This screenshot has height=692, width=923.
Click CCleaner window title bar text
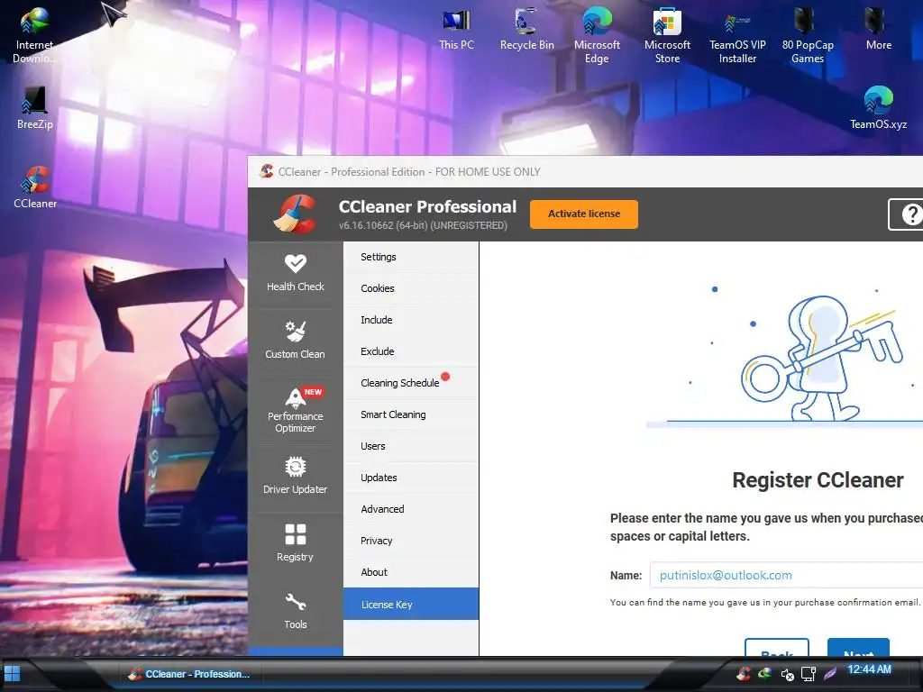(x=409, y=172)
